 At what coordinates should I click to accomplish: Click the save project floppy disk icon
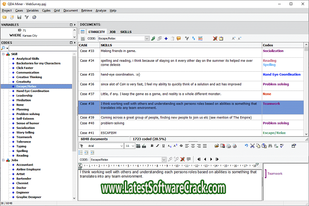pos(19,17)
